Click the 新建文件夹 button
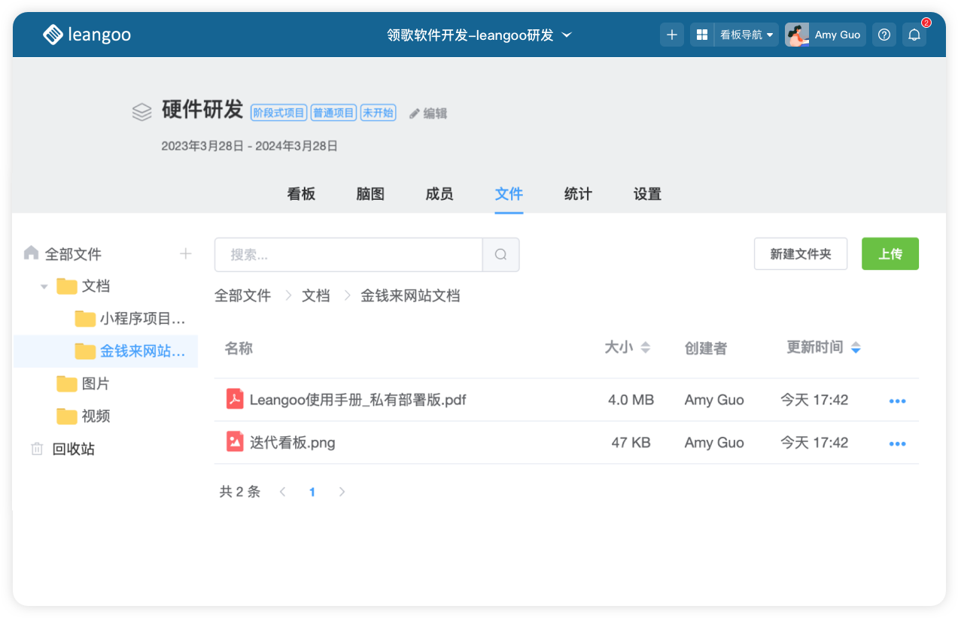This screenshot has width=958, height=618. (801, 254)
